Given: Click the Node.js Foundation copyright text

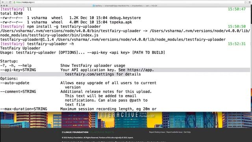Looking at the screenshot, I should pos(98,138).
